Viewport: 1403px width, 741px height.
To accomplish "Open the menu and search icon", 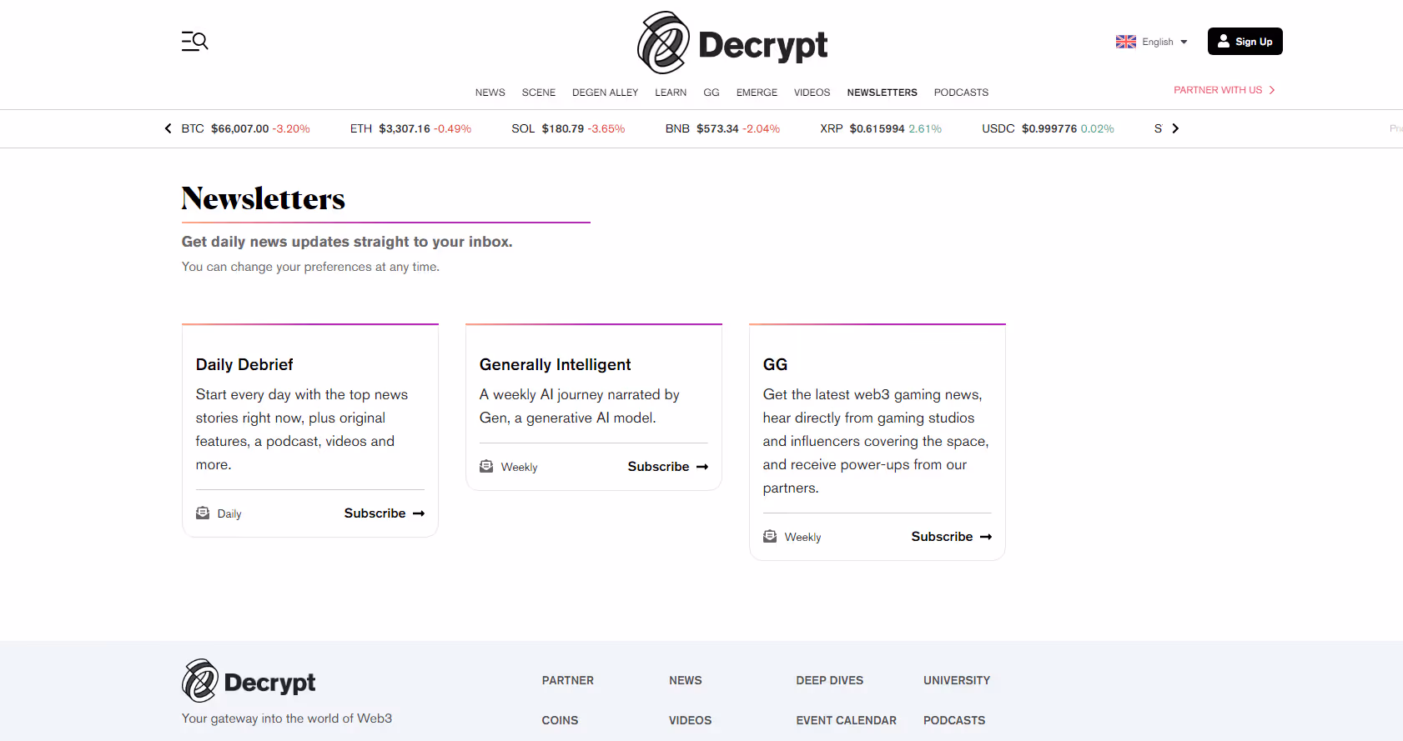I will coord(195,41).
